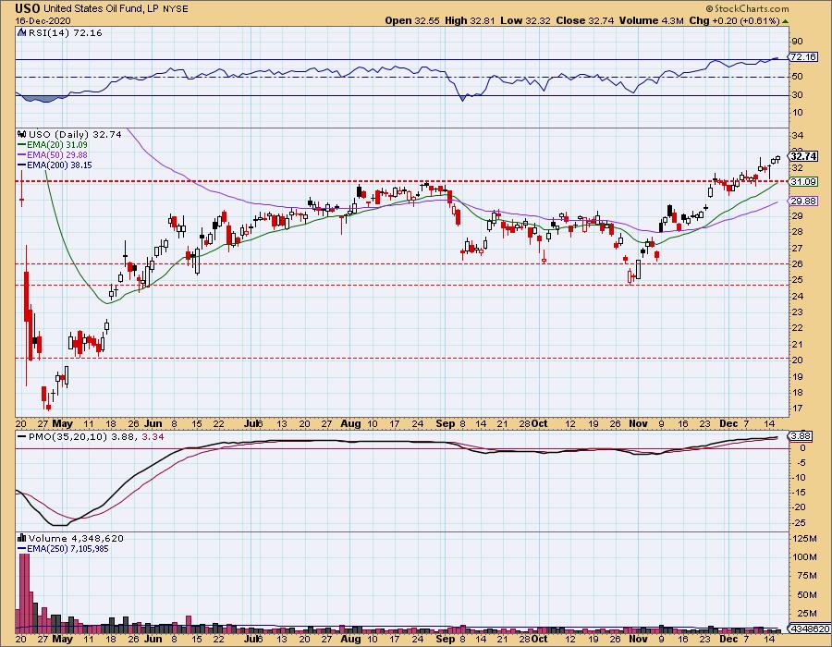
Task: Click the 75M level on volume axis
Action: tap(806, 576)
